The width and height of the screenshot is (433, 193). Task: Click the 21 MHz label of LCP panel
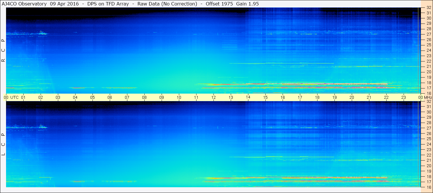[x=428, y=160]
